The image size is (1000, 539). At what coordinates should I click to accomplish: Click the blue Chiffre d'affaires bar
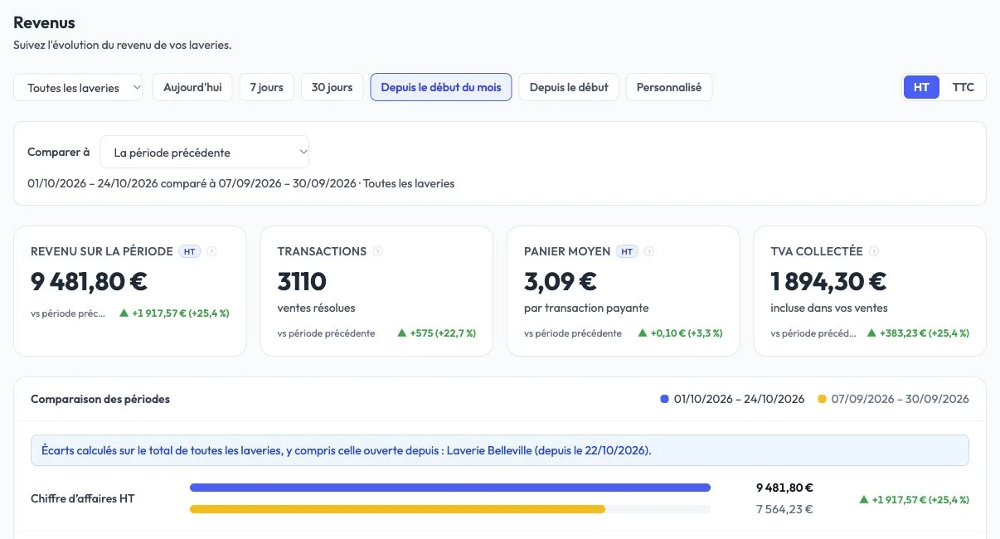[x=450, y=488]
